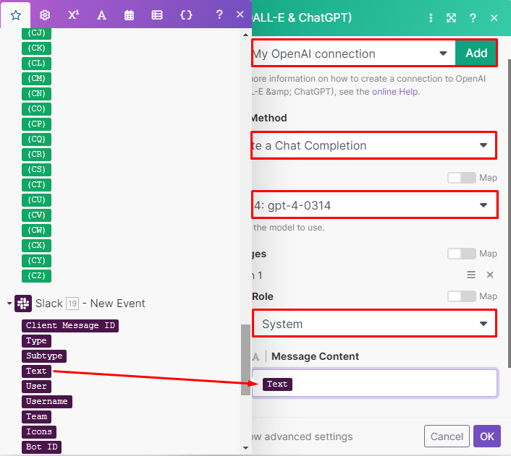Select the (CR) column variable

click(36, 154)
